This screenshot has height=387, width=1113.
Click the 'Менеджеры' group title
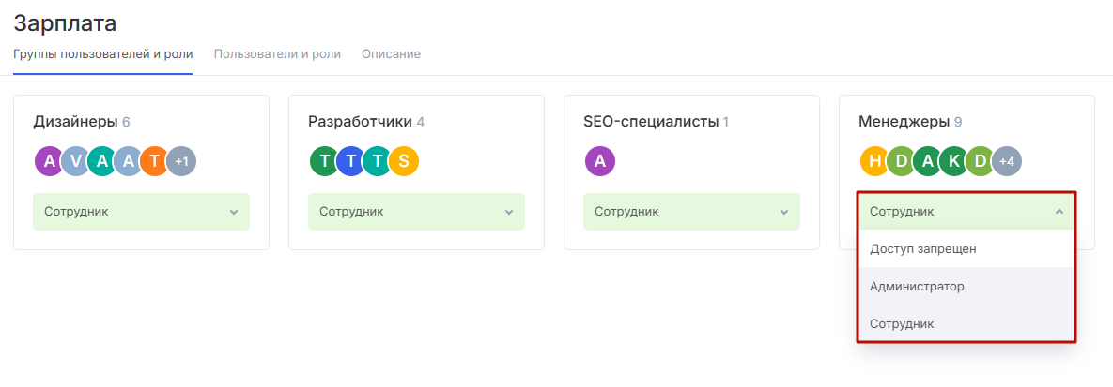903,122
